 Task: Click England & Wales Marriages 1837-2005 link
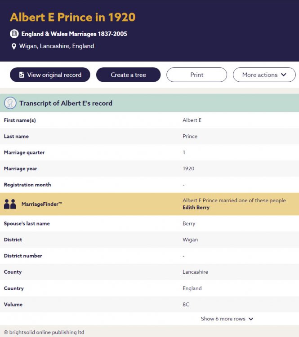[x=74, y=34]
